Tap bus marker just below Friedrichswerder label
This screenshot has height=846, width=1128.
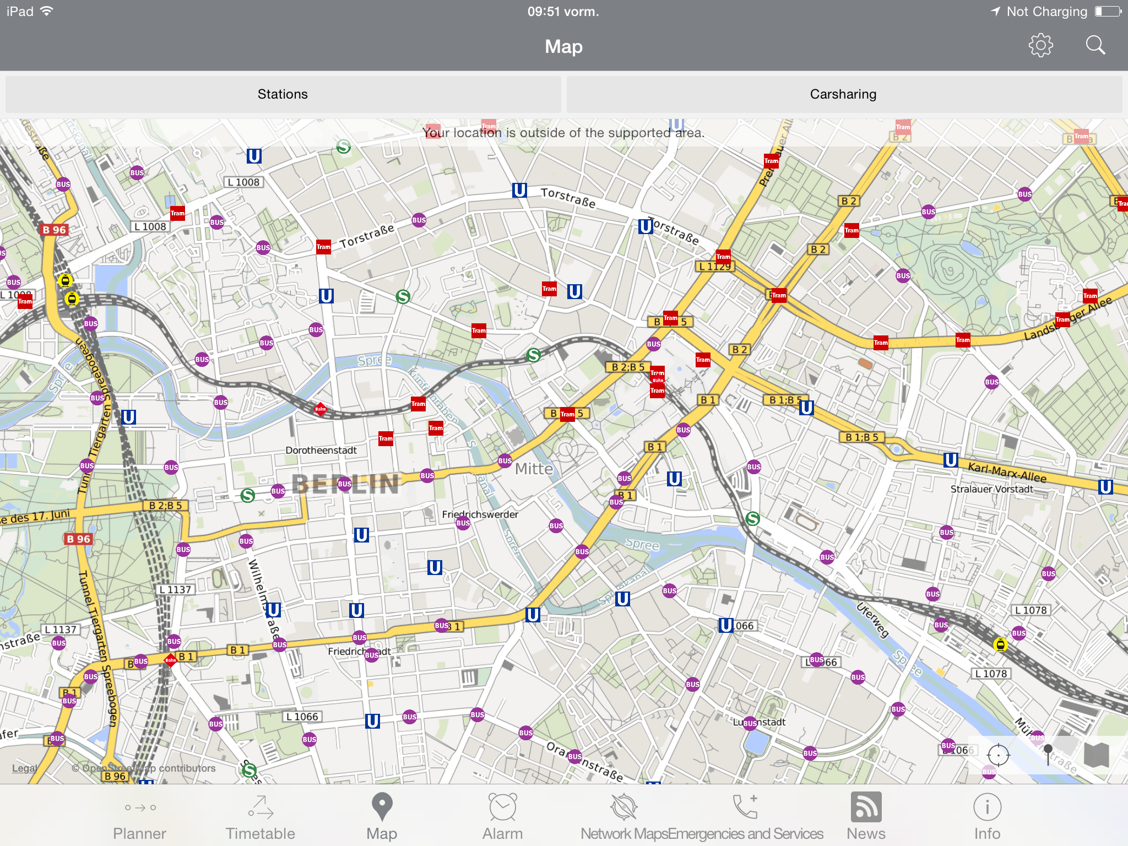click(463, 523)
